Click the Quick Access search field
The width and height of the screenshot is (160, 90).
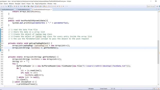click(151, 6)
